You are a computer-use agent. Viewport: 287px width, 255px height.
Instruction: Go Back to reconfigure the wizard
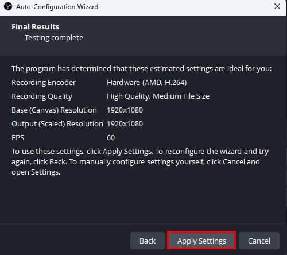tap(148, 241)
